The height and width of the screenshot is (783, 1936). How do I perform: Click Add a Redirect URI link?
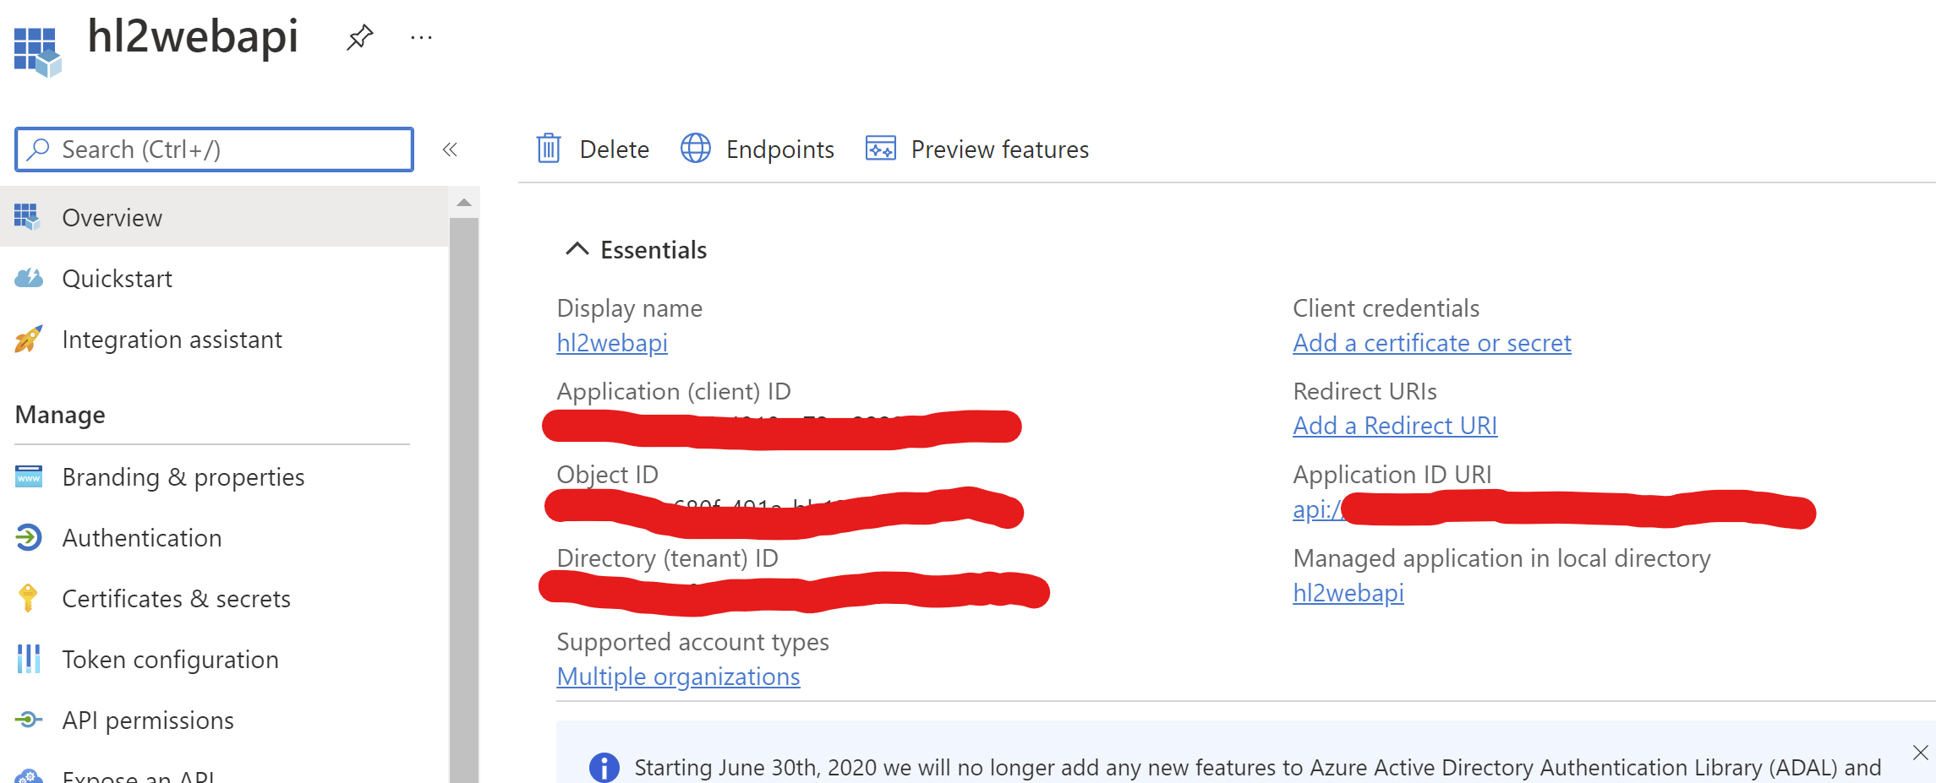pyautogui.click(x=1395, y=426)
